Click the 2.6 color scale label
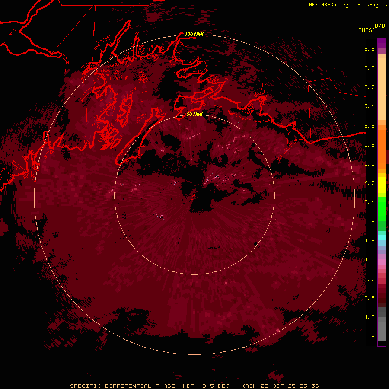Viewport: 389px width, 389px height. click(370, 222)
